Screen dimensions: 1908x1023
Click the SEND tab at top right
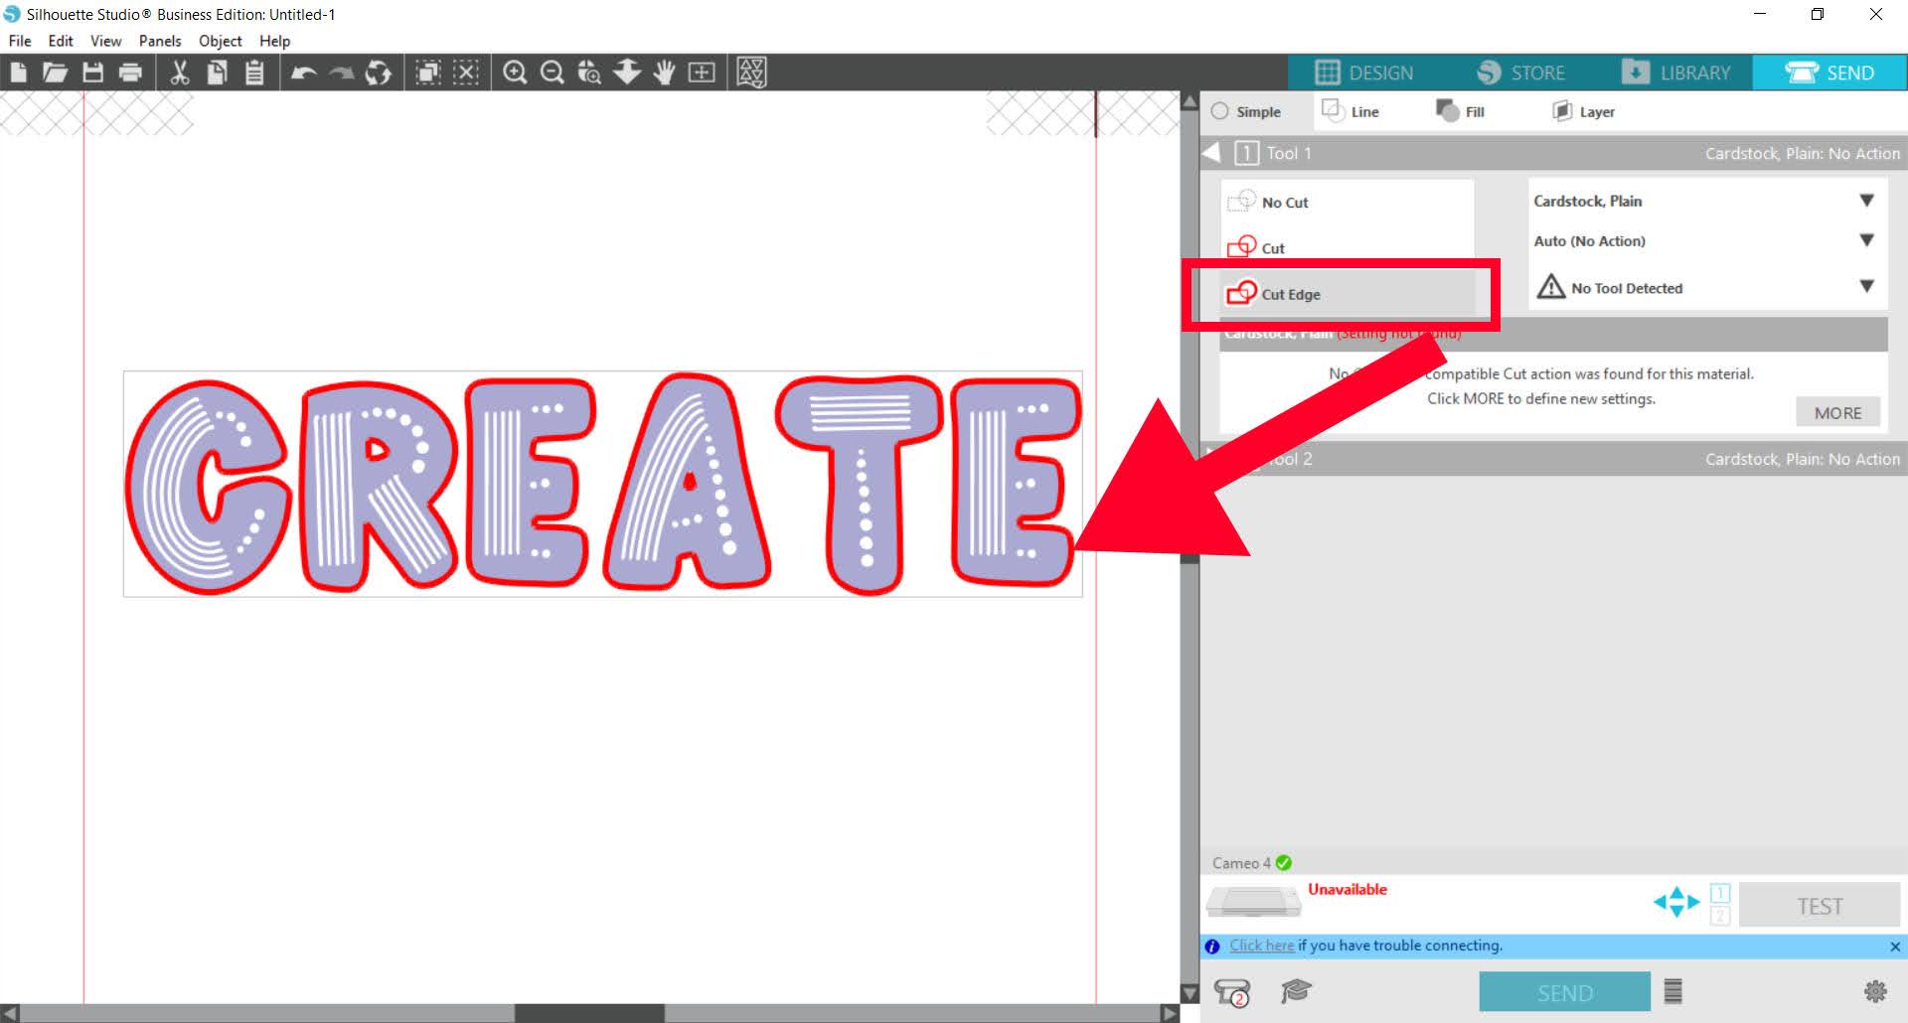tap(1829, 73)
